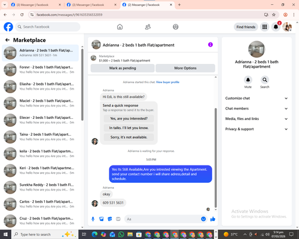Open the Facebook logo home link

tap(8, 27)
